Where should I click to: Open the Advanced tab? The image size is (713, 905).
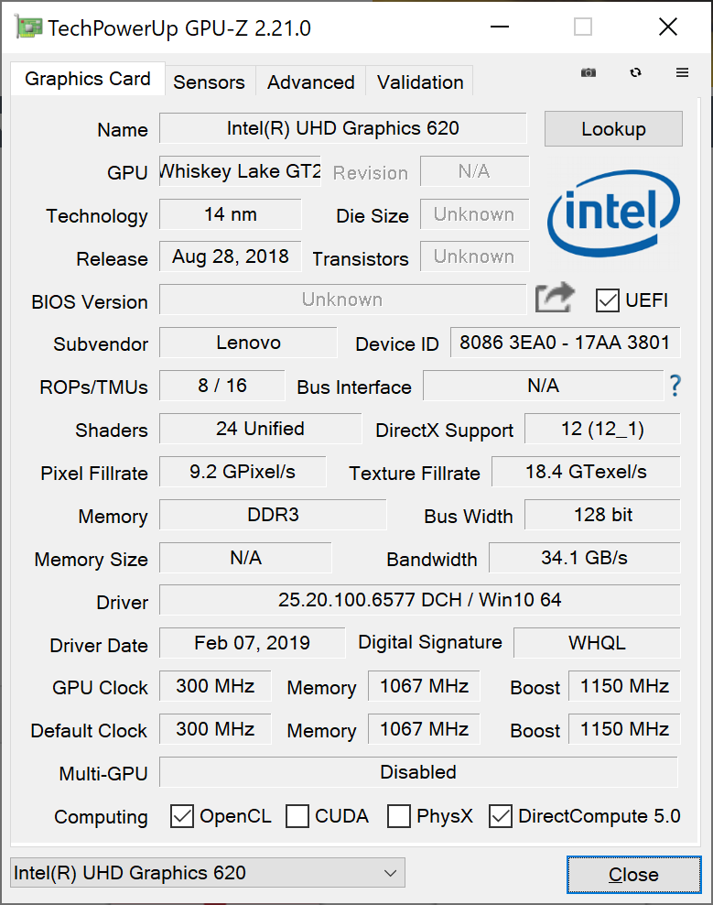pos(310,82)
